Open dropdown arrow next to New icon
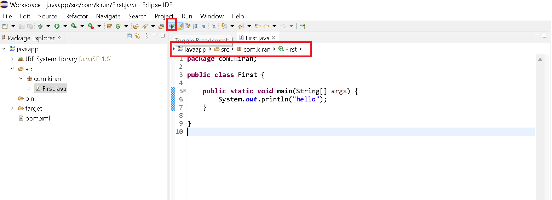 [13, 26]
